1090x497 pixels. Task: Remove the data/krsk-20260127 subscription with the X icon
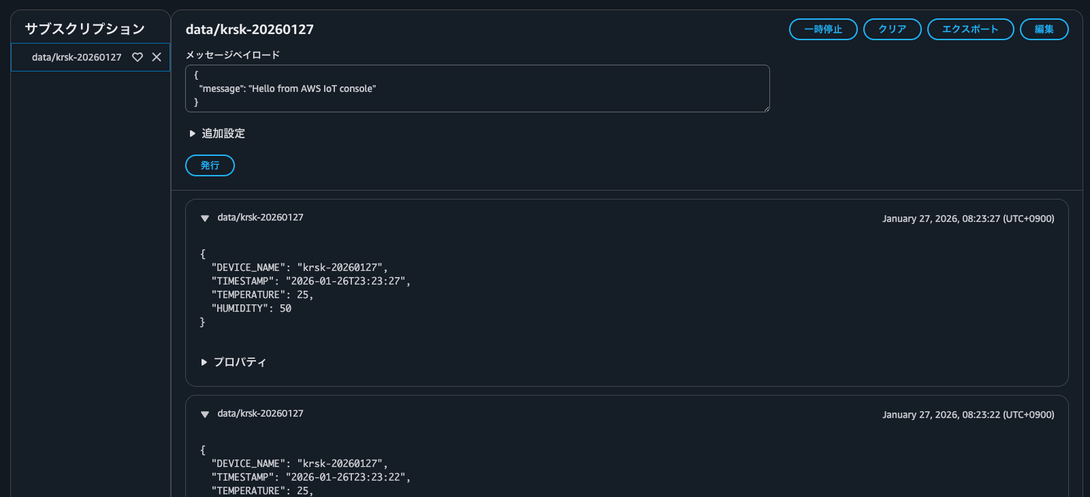pos(157,57)
